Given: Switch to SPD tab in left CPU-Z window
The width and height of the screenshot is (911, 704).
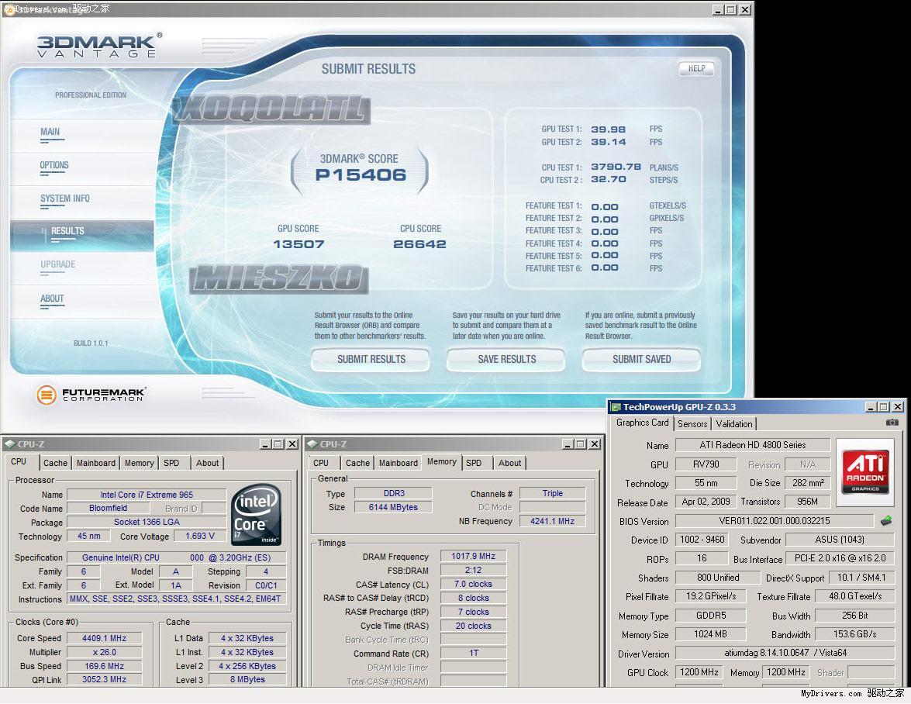Looking at the screenshot, I should [x=171, y=463].
